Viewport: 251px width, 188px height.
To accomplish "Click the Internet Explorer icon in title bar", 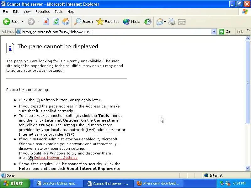I will 3,4.
